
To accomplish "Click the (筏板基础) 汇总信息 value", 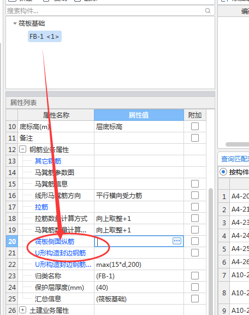I will click(x=139, y=299).
